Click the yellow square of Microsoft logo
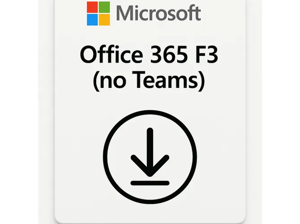 [104, 20]
